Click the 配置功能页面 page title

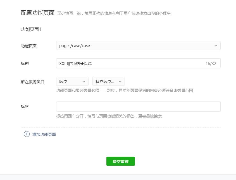37,12
